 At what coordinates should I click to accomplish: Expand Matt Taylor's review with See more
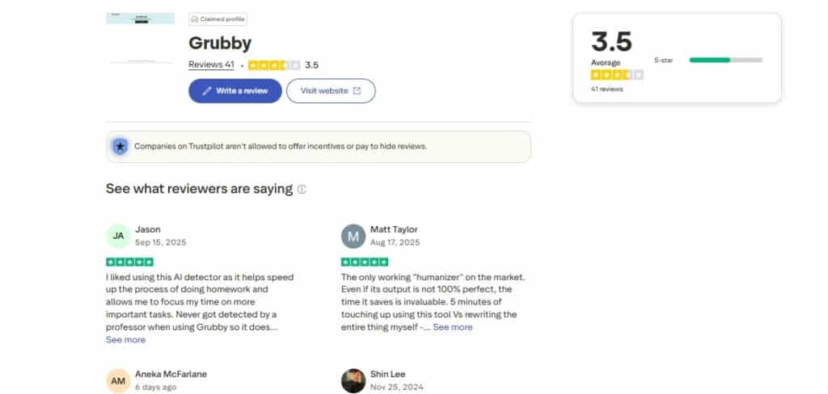tap(452, 327)
